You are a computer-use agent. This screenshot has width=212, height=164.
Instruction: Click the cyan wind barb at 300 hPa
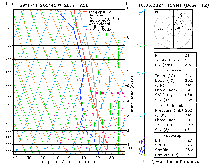point(141,12)
